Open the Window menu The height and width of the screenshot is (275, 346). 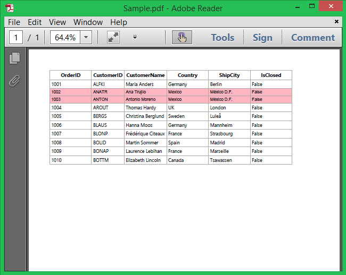pyautogui.click(x=88, y=22)
